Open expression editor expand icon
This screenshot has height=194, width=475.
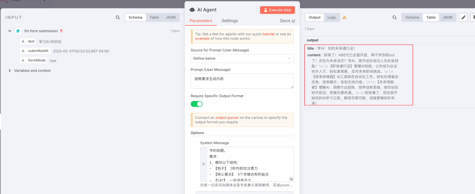[291, 179]
